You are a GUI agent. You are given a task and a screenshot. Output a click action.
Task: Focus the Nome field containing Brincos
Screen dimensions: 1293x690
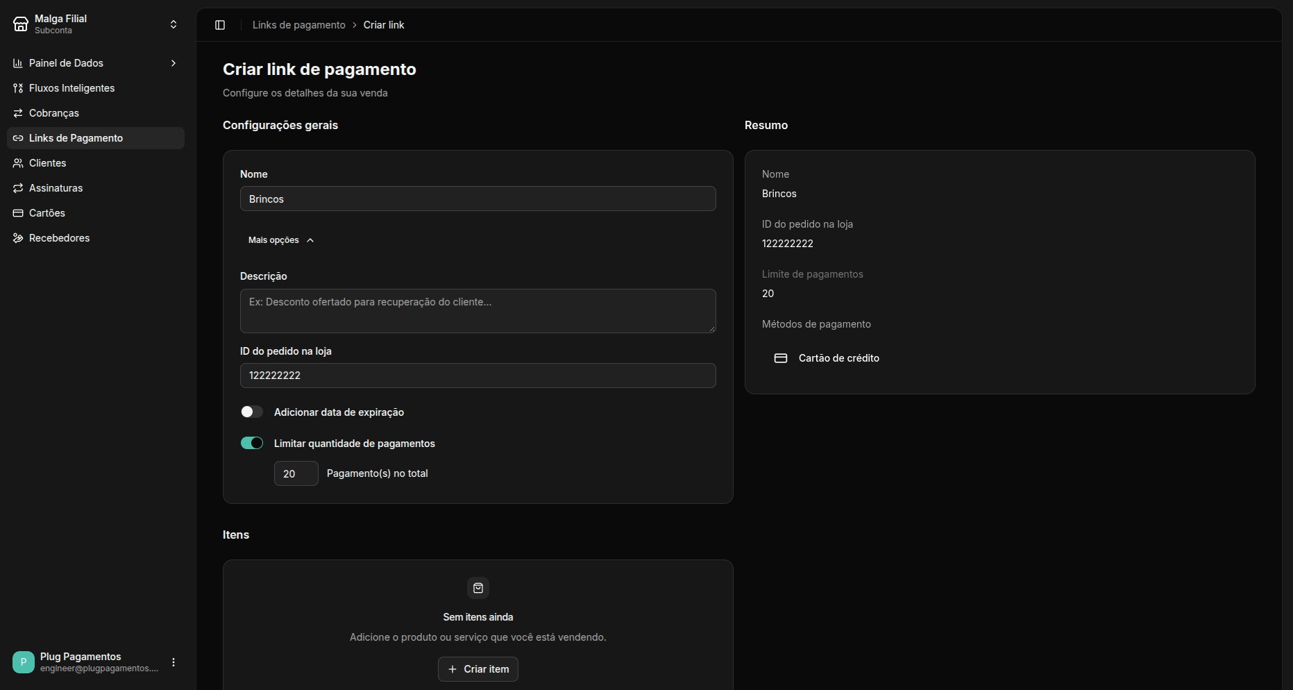[x=478, y=199]
